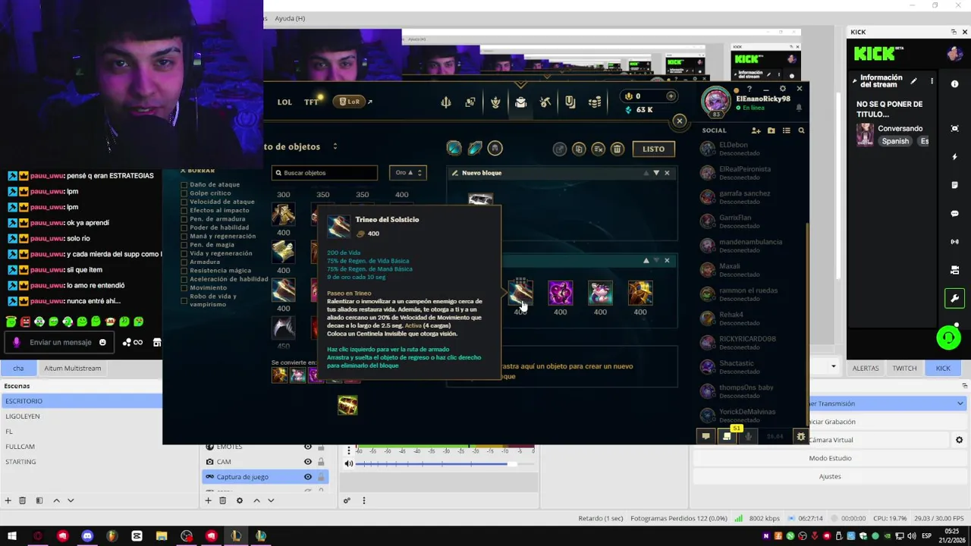971x546 pixels.
Task: Switch to the ALERTAS dock tab
Action: 866,369
